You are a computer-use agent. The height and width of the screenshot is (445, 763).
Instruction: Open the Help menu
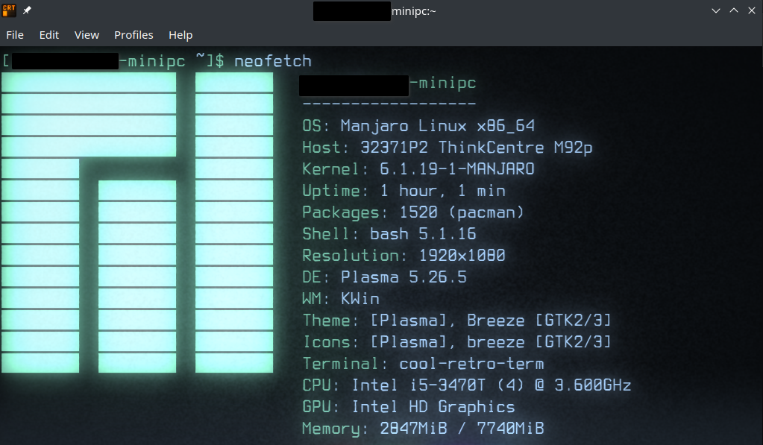coord(180,35)
